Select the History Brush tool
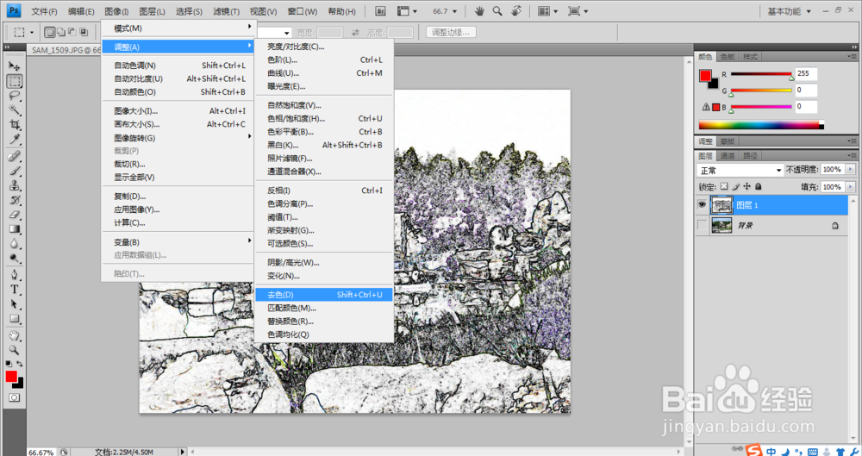The width and height of the screenshot is (862, 456). tap(15, 200)
